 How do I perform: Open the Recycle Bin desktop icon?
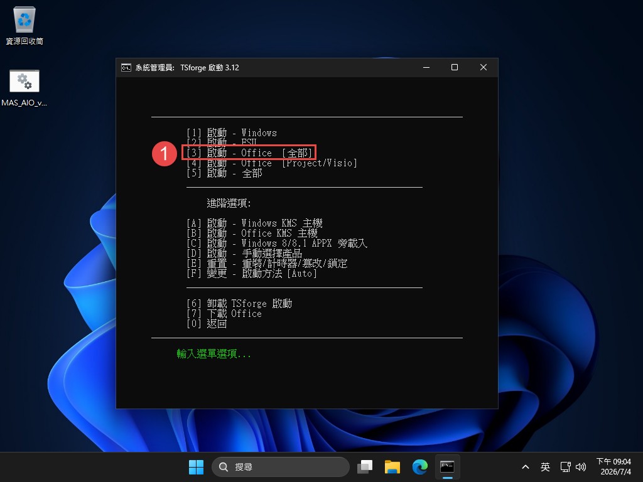pyautogui.click(x=24, y=25)
